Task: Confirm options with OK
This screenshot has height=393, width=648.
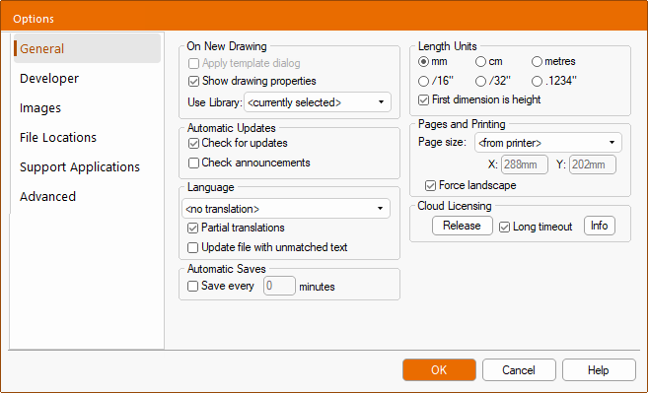Action: [x=439, y=370]
